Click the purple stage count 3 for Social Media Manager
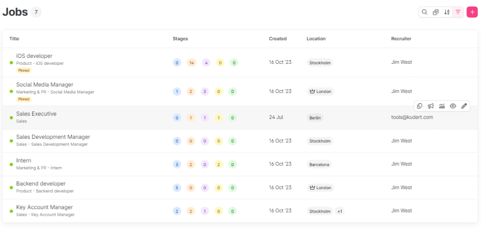This screenshot has height=229, width=481. pyautogui.click(x=205, y=92)
